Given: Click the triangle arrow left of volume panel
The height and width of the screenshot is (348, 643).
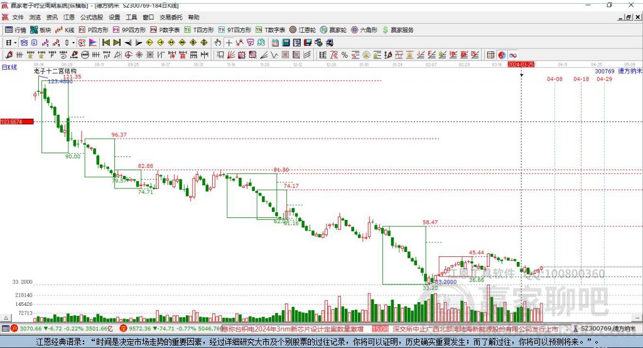Looking at the screenshot, I should coord(6,318).
